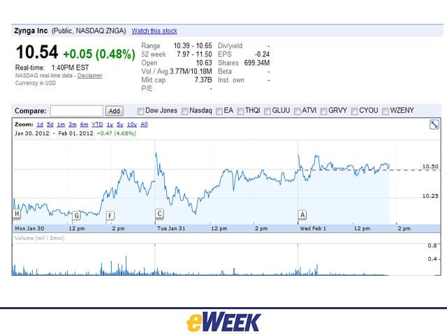Click the Wed Feb 1 axis label
This screenshot has height=335, width=447.
(x=313, y=228)
